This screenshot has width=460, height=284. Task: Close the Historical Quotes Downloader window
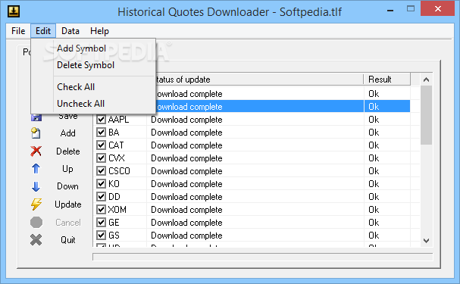438,8
